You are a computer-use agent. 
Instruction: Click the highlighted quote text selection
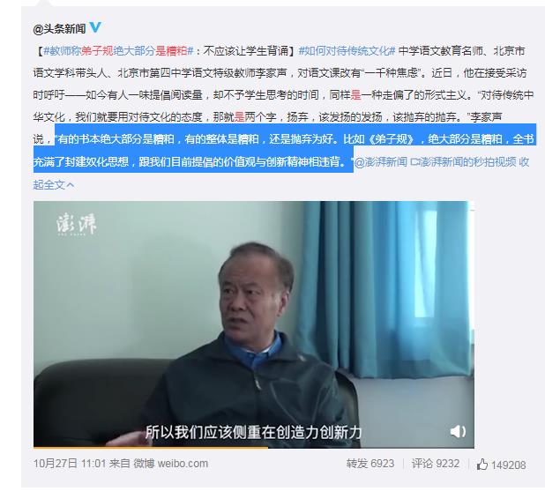284,150
